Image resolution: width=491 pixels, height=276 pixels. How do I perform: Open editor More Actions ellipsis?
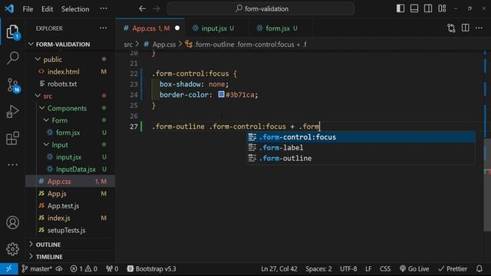click(479, 28)
